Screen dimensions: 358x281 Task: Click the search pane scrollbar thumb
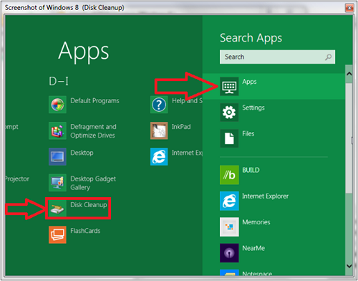point(349,138)
